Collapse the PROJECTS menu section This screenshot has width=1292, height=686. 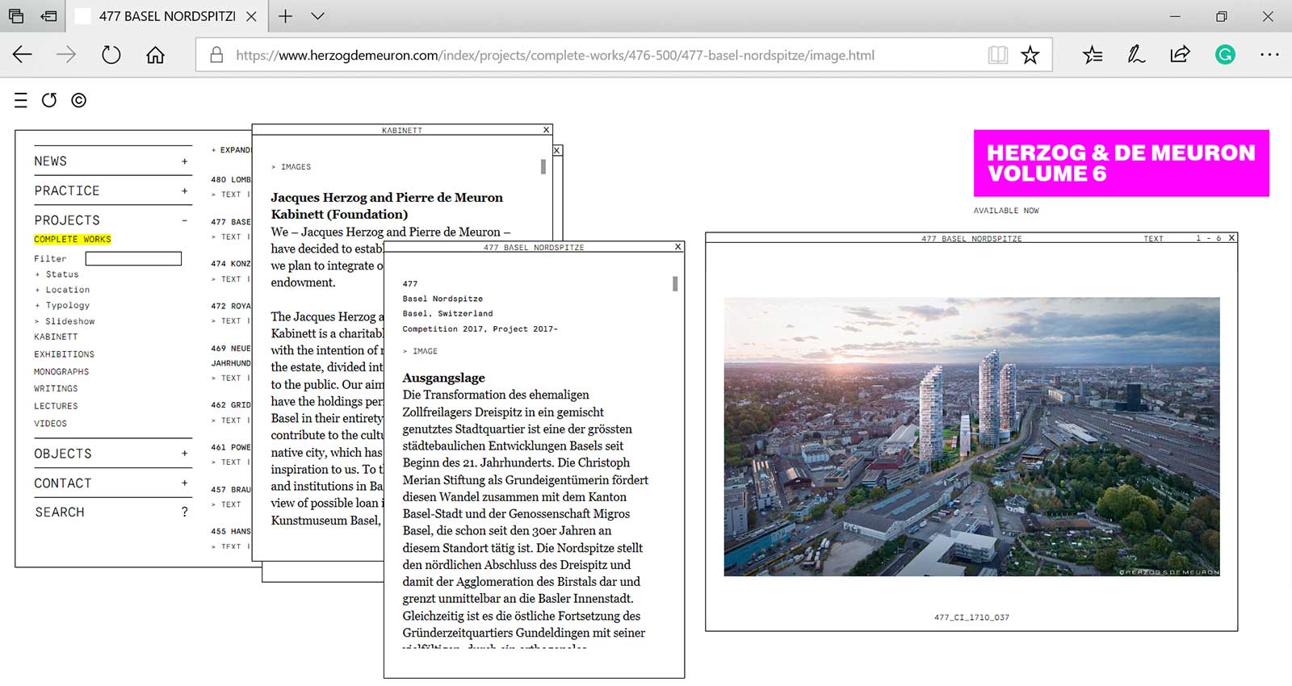(x=184, y=220)
